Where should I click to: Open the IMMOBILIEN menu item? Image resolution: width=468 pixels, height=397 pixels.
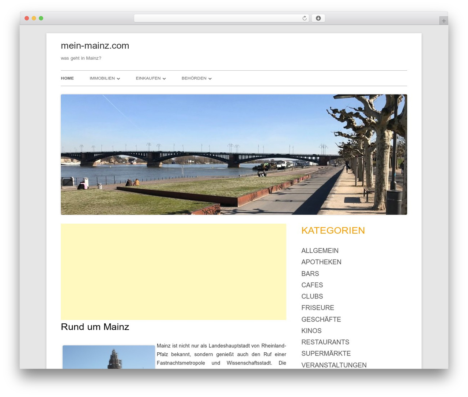point(102,78)
